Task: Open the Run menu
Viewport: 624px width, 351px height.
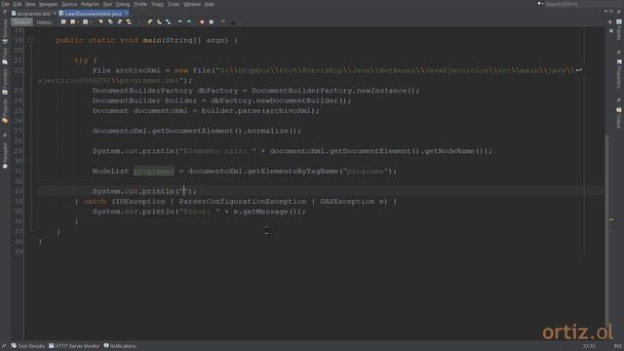Action: click(x=107, y=4)
